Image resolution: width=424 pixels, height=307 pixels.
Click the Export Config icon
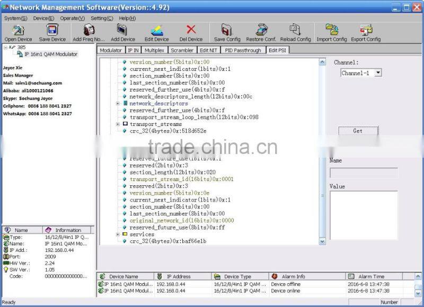366,30
